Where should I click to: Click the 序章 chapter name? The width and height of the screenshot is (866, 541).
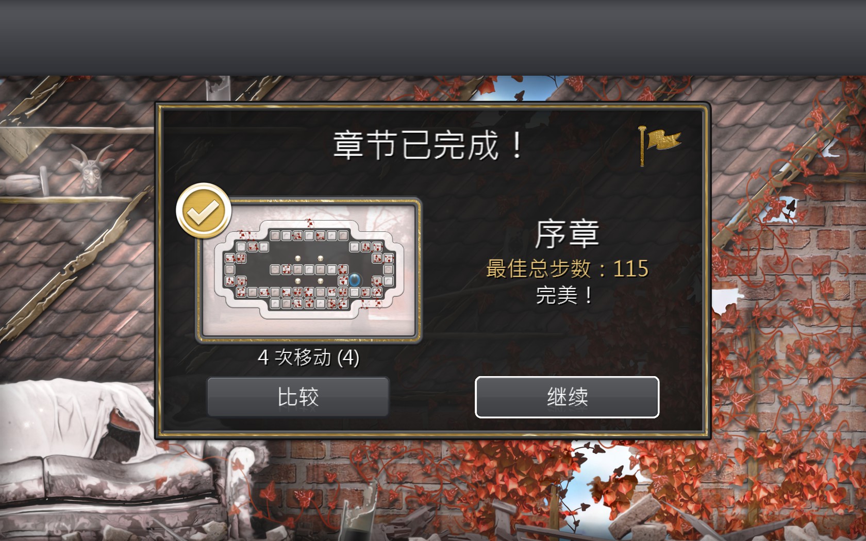coord(567,234)
